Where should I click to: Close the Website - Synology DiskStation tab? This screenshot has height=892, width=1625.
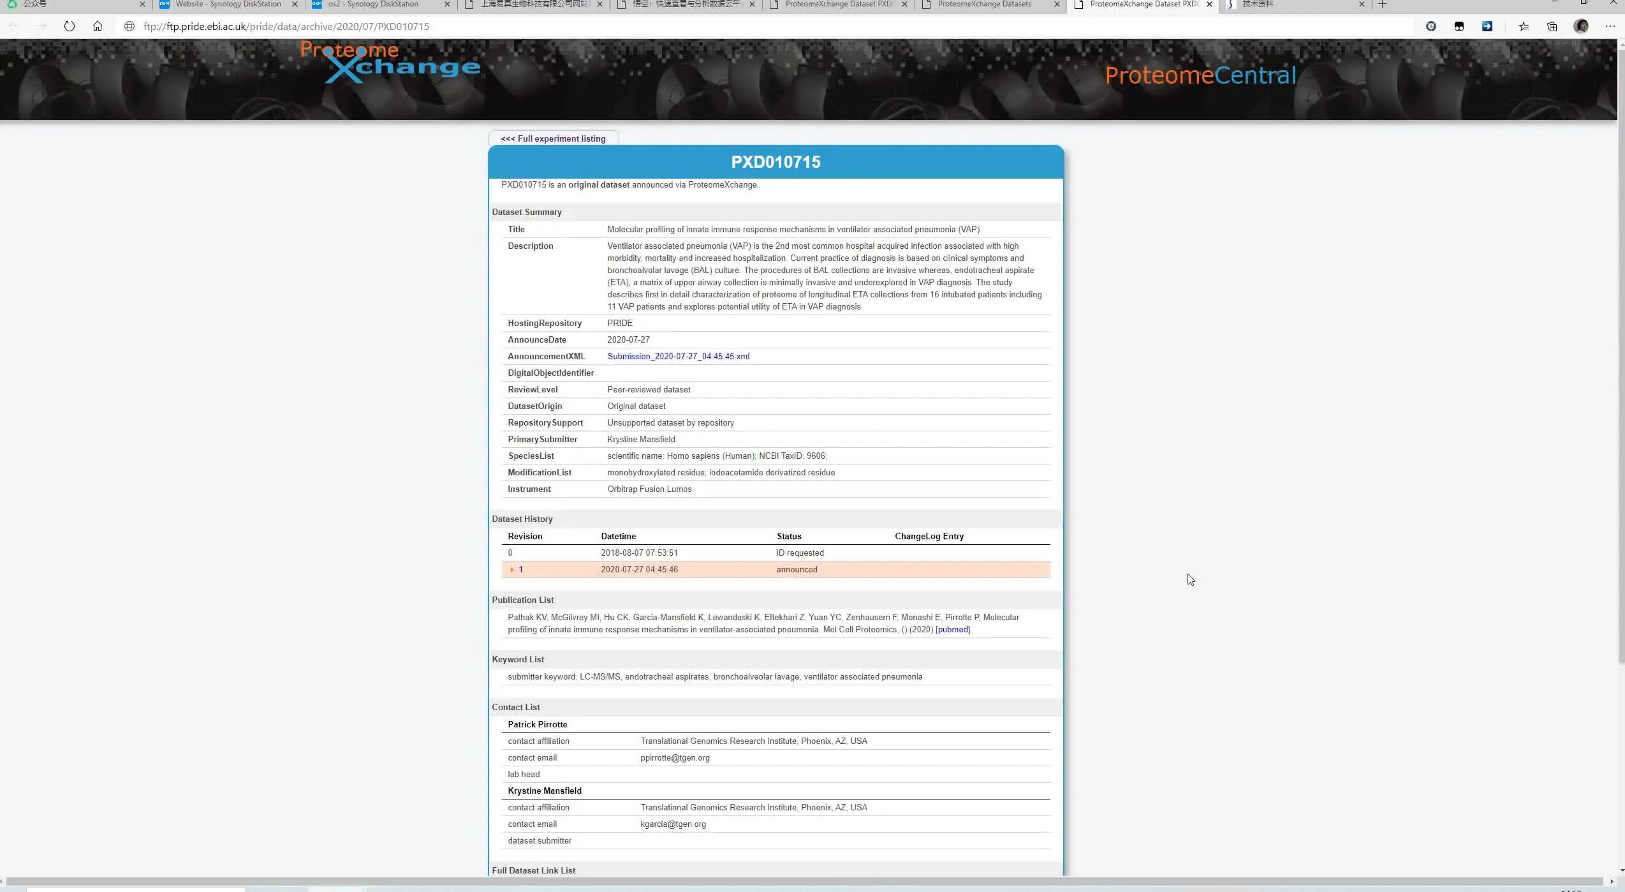(x=295, y=4)
